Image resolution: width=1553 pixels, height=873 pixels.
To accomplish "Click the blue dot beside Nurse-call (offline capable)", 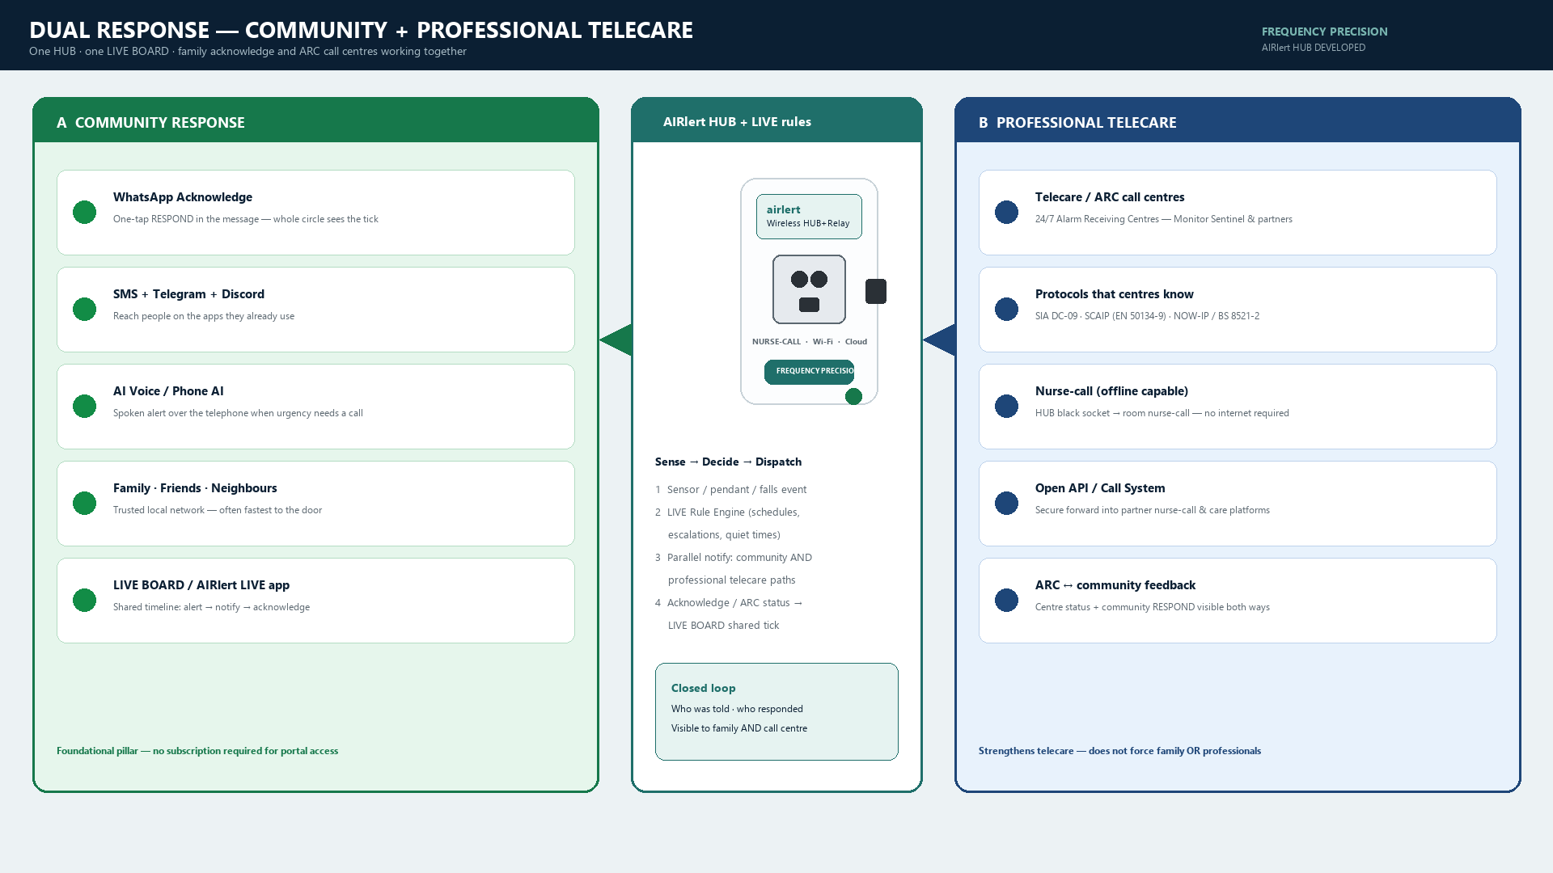I will click(x=1006, y=407).
